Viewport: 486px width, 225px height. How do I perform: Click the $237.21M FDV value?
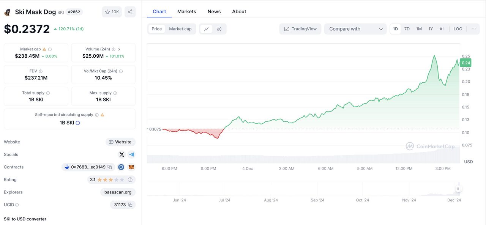coord(36,78)
